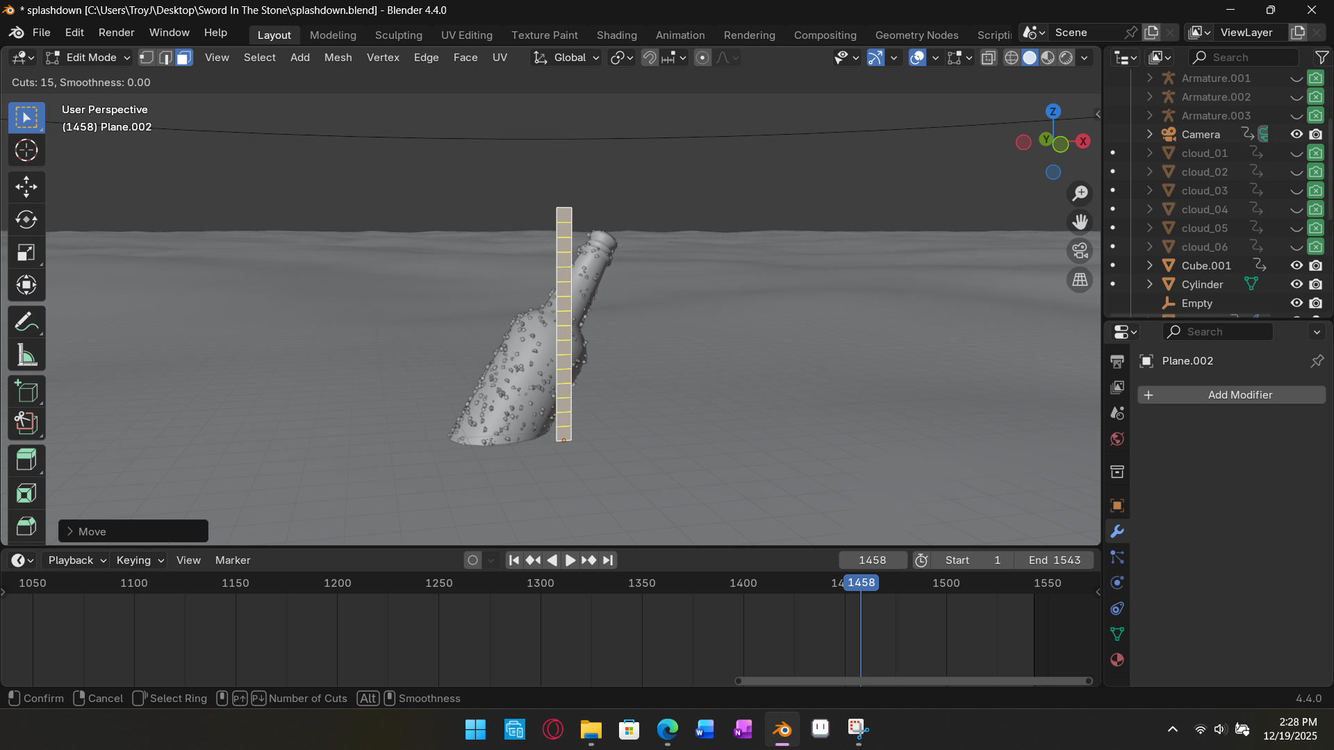The width and height of the screenshot is (1334, 750).
Task: Open the World properties tab
Action: [1117, 439]
